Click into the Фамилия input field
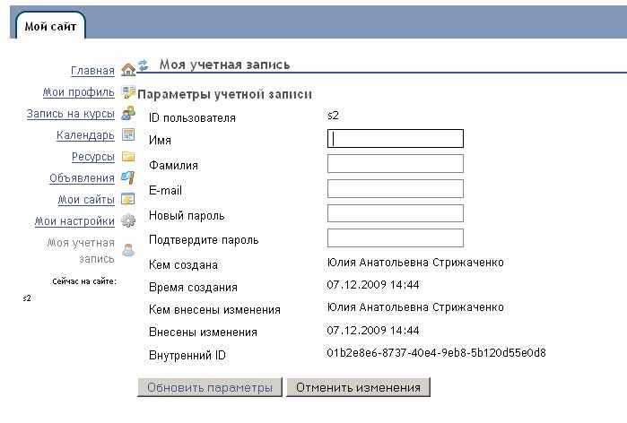Image resolution: width=627 pixels, height=423 pixels. [x=396, y=164]
